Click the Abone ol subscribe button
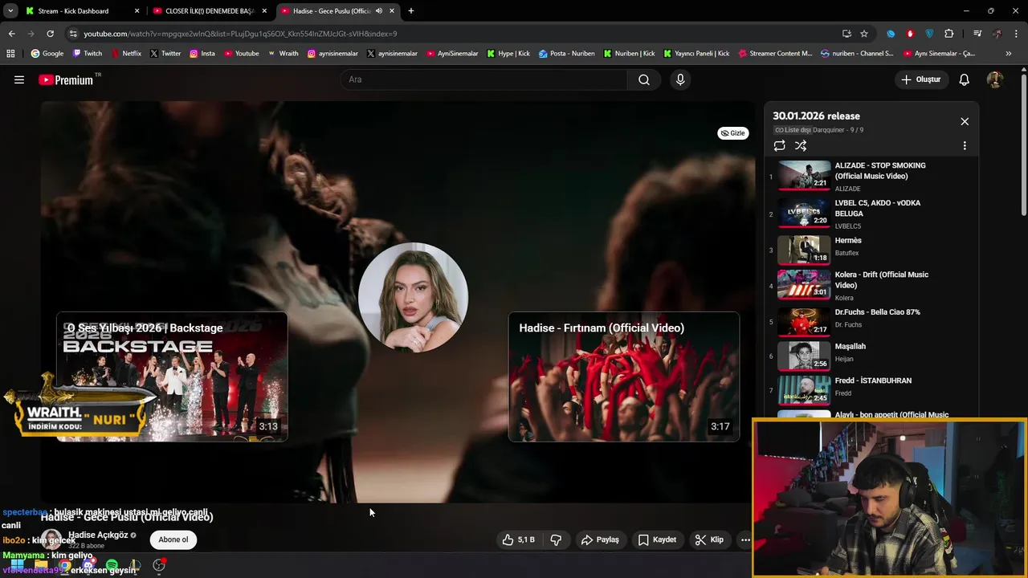1028x578 pixels. [173, 539]
